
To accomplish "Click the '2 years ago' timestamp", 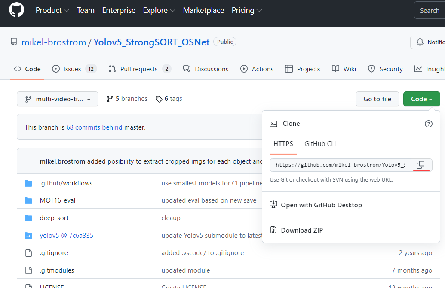I will pos(415,253).
